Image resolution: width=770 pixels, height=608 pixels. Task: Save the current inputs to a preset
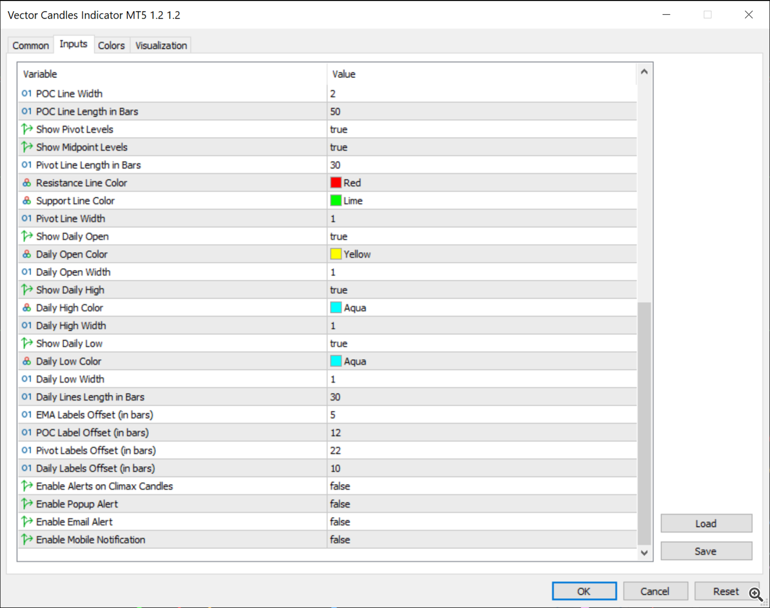[x=706, y=551]
